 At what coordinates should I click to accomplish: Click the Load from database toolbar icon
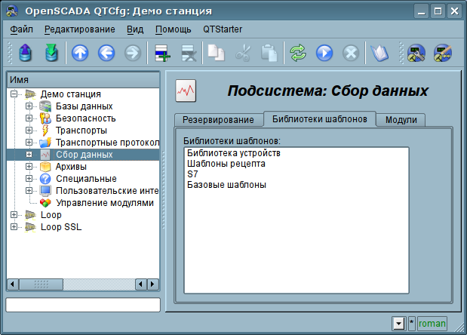coord(26,53)
